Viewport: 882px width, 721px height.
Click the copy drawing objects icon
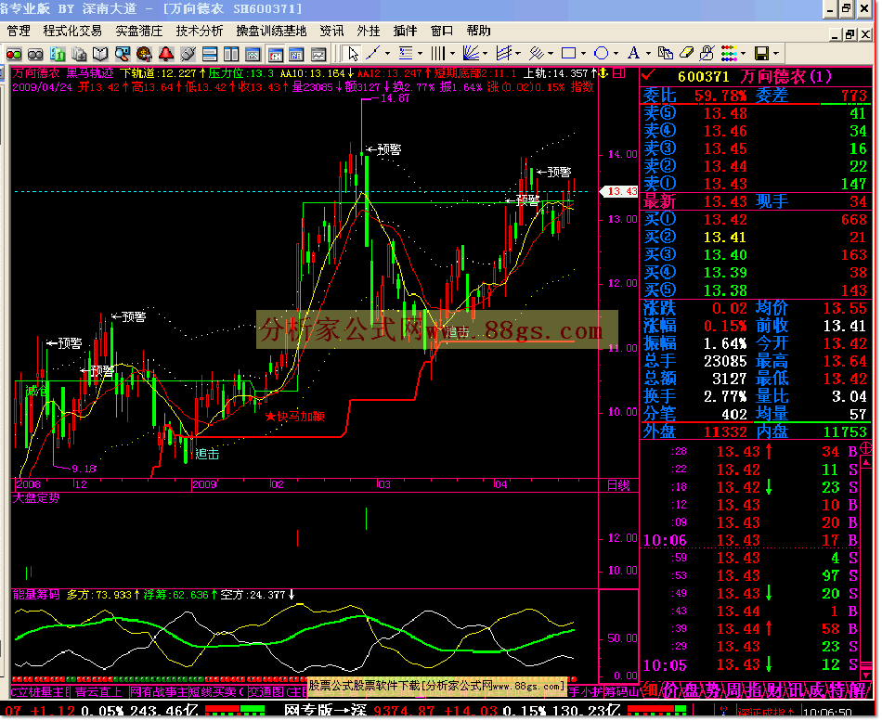coord(666,54)
